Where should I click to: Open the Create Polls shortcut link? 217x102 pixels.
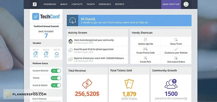pos(146,62)
